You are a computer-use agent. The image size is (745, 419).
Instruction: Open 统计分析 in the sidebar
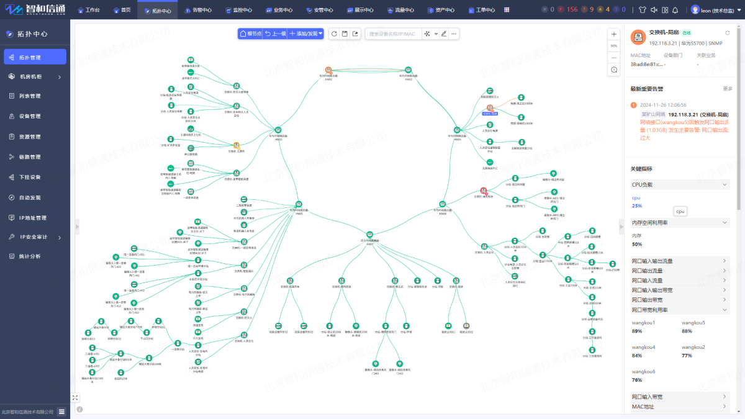click(x=35, y=256)
